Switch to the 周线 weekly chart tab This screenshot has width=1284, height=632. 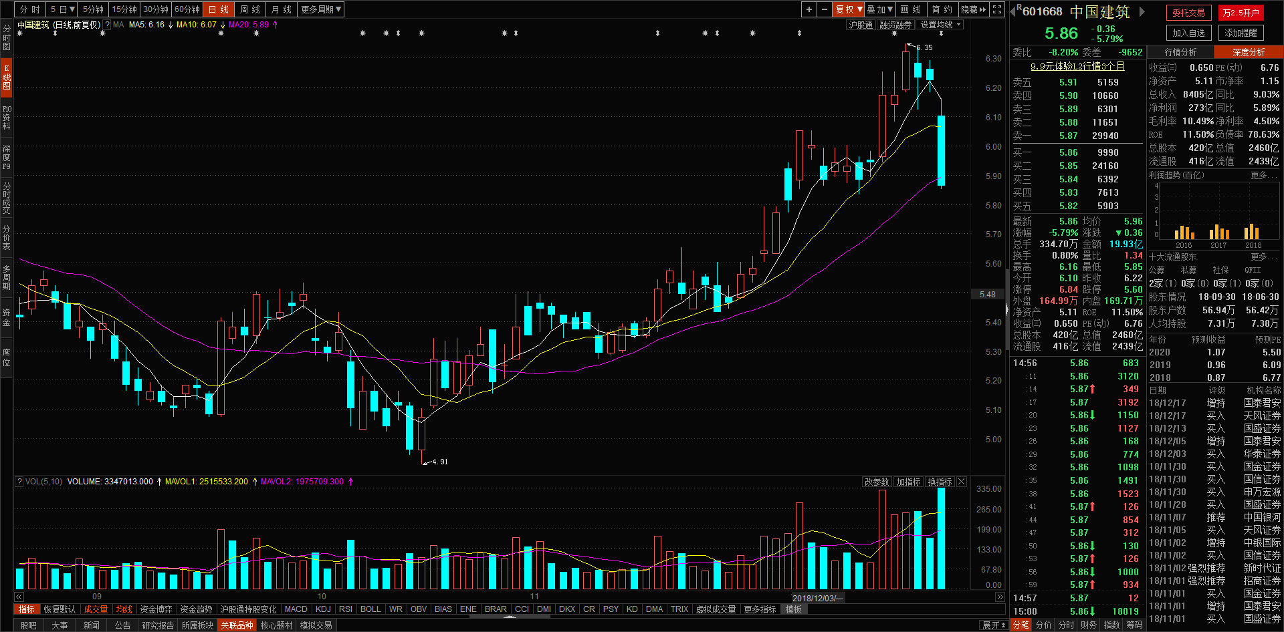249,9
